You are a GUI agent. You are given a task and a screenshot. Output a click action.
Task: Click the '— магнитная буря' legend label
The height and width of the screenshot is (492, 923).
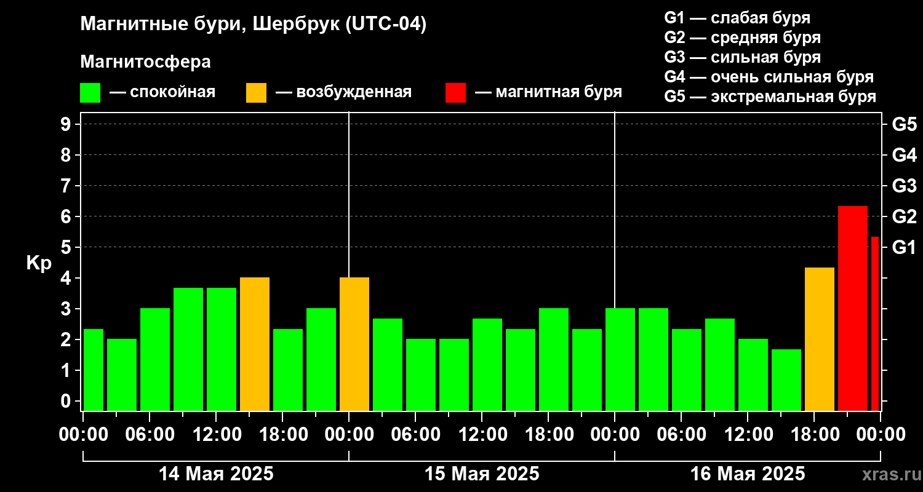(548, 92)
